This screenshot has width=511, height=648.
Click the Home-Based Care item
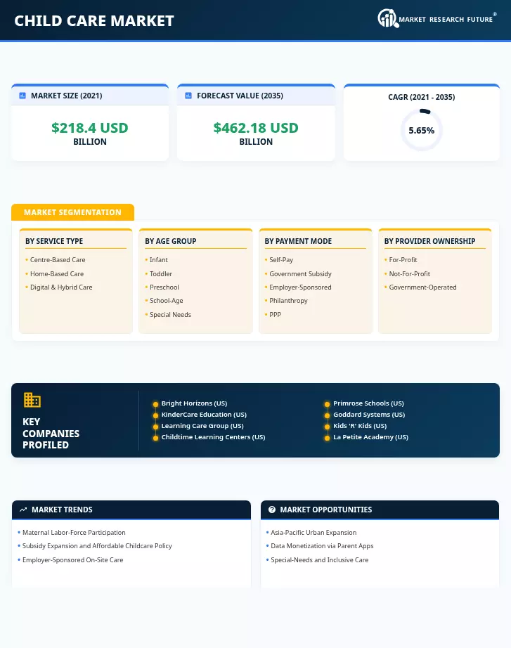(x=57, y=274)
